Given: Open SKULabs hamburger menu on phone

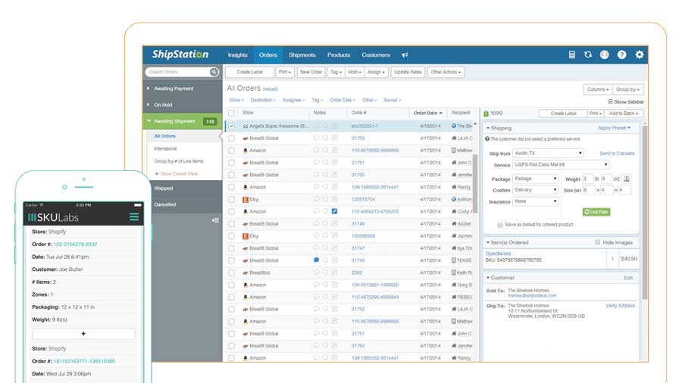Looking at the screenshot, I should (134, 216).
